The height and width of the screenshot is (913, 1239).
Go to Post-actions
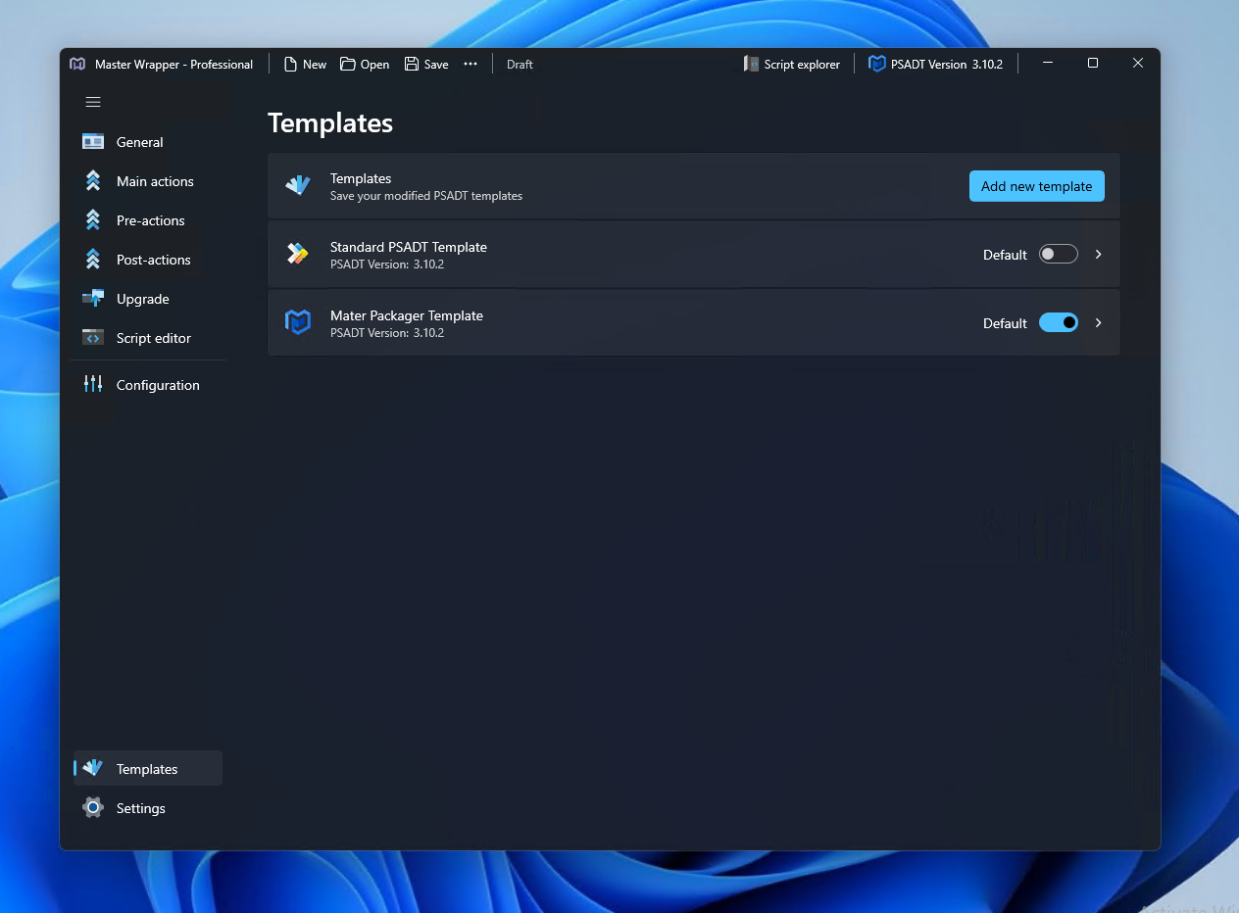pyautogui.click(x=148, y=260)
